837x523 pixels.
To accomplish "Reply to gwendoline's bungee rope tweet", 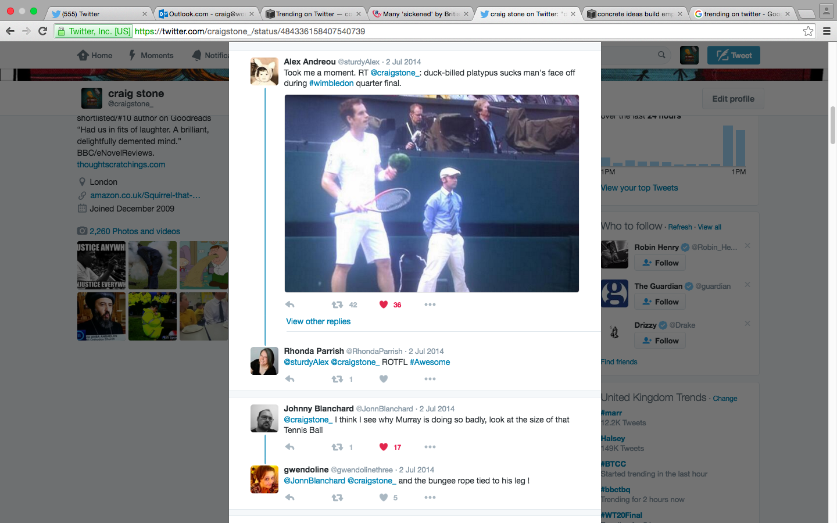I will click(290, 497).
